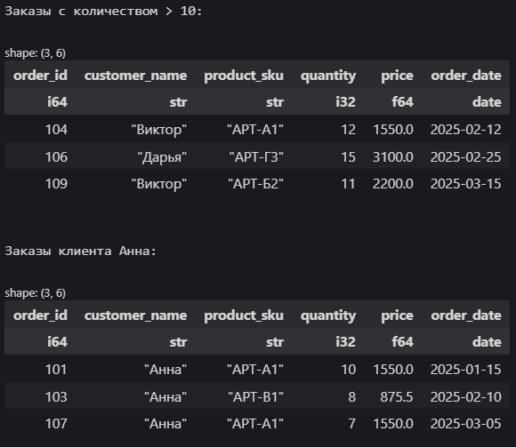Select order id 107 cell

pos(56,424)
